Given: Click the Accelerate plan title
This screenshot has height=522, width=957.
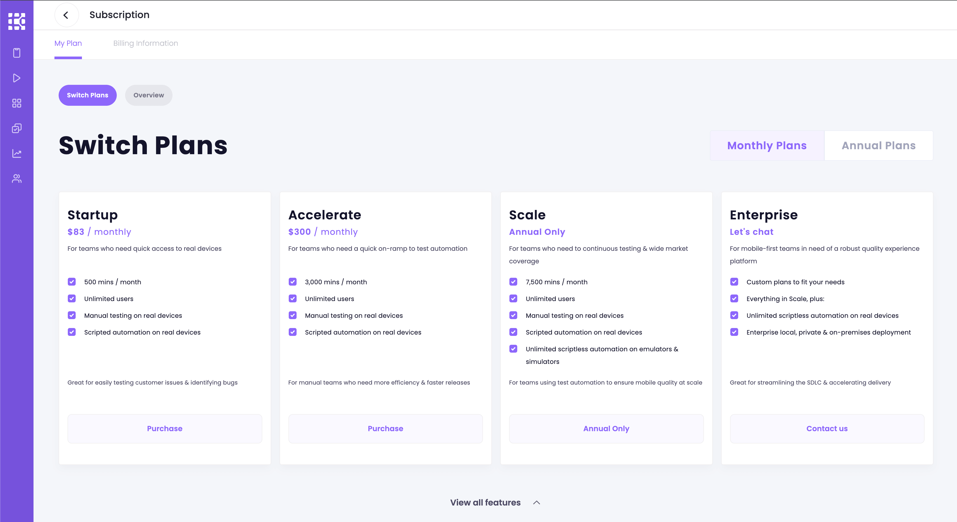Looking at the screenshot, I should coord(325,215).
